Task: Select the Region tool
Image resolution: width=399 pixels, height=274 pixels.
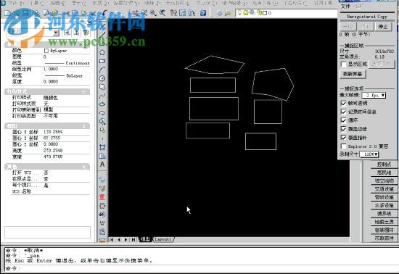Action: click(x=102, y=156)
